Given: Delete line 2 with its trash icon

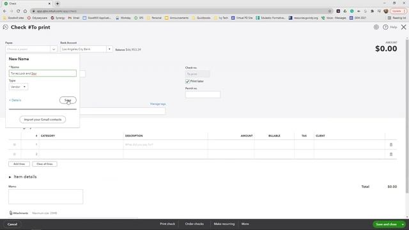Looking at the screenshot, I should (391, 155).
